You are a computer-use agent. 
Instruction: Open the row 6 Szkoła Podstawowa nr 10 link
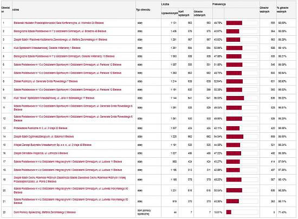point(68,65)
